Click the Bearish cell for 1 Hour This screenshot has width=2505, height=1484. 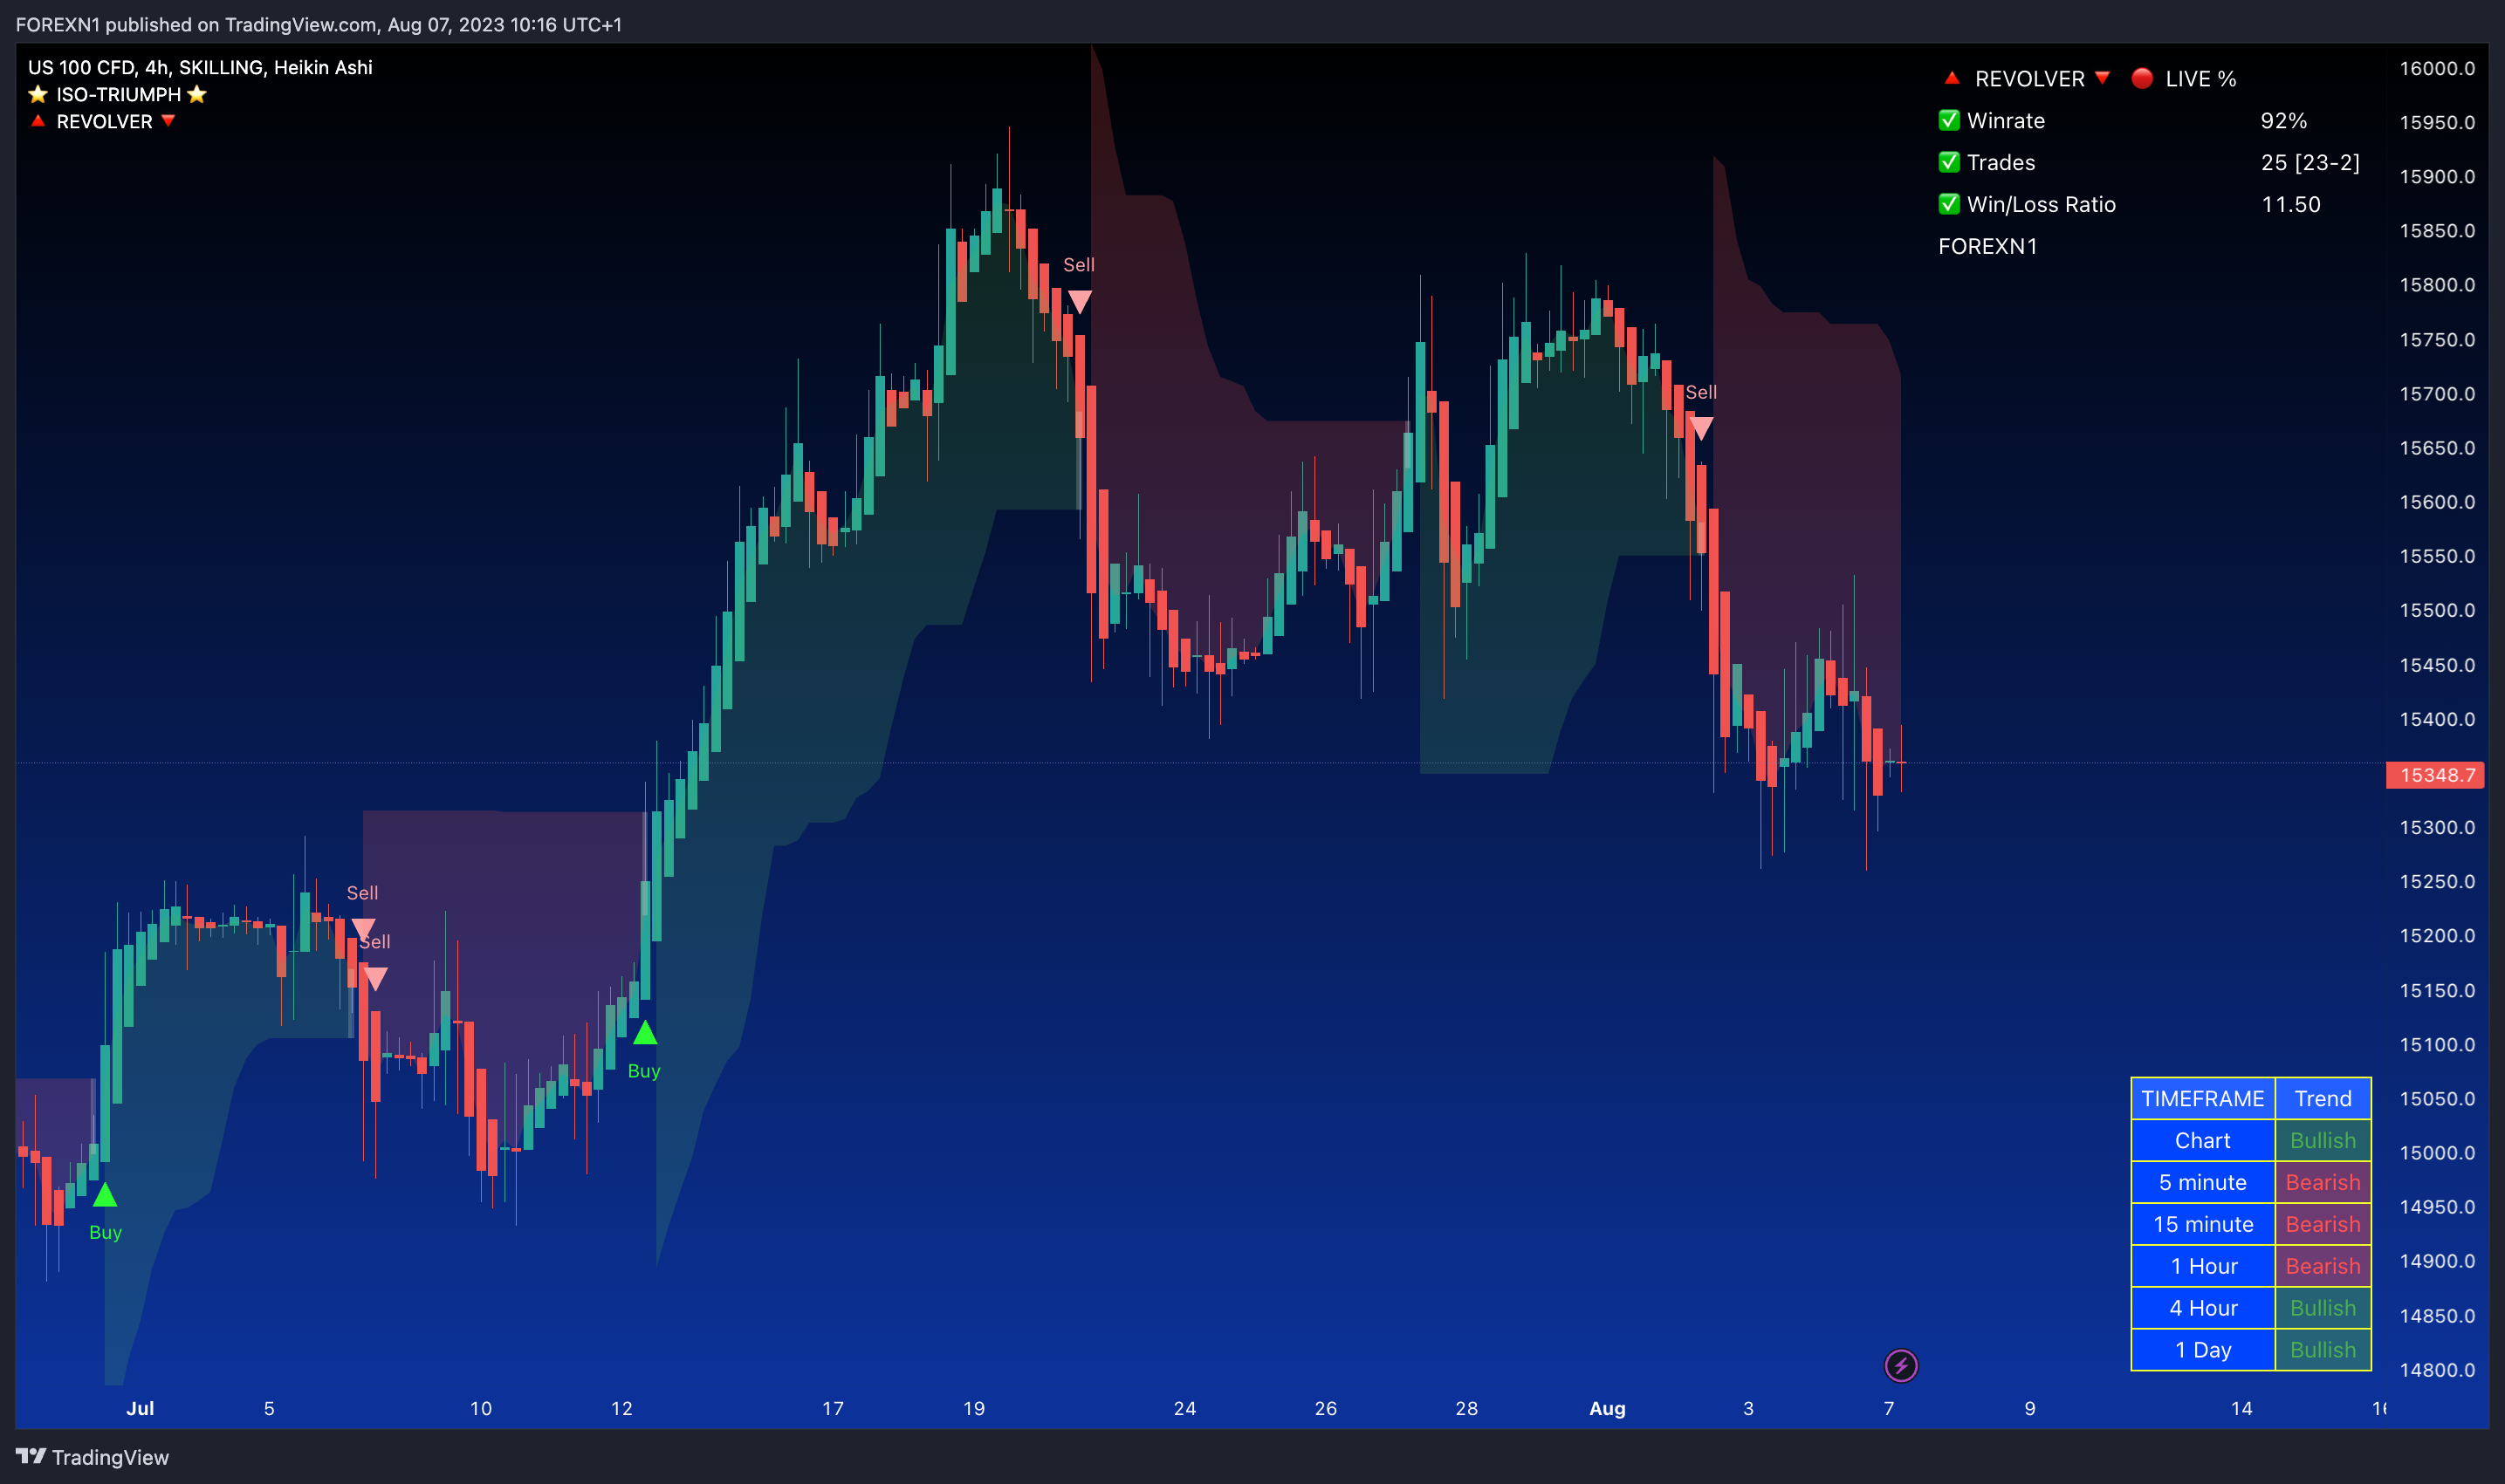2323,1266
